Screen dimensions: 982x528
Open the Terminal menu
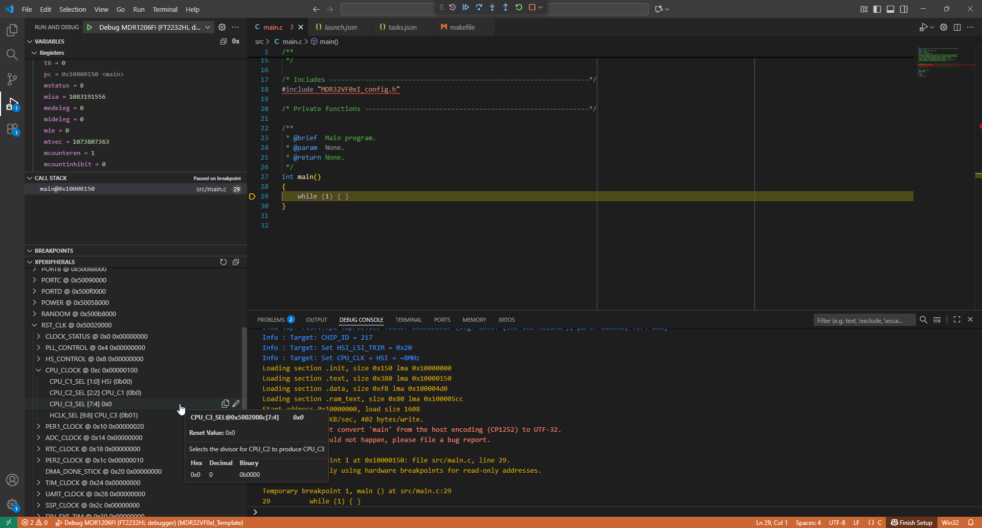[x=165, y=9]
